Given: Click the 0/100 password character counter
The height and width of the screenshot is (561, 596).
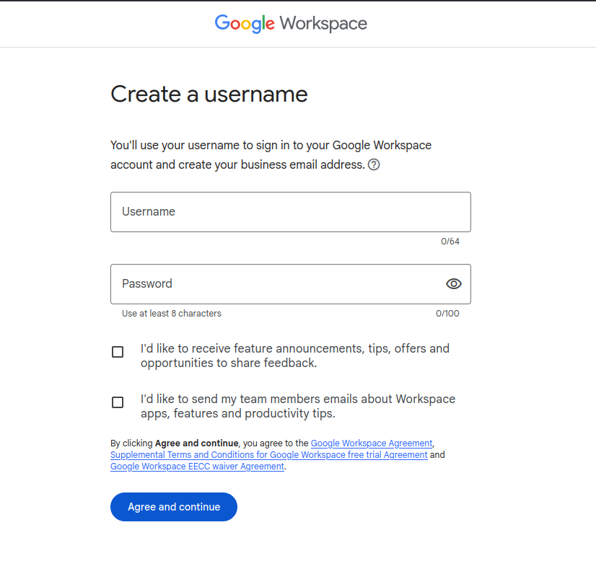Looking at the screenshot, I should (447, 314).
